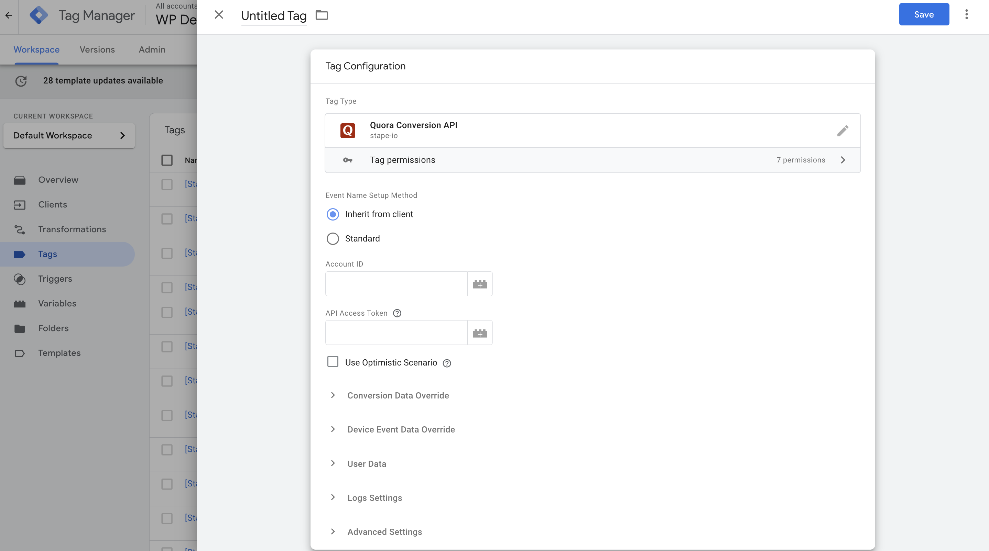Click the Variables sidebar icon
Viewport: 989px width, 551px height.
coord(20,304)
